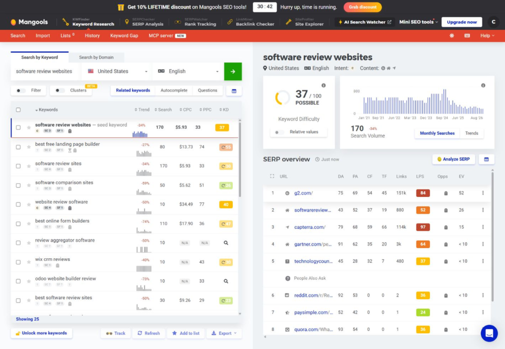
Task: Click the Keyword Difficulty info icon
Action: point(324,86)
